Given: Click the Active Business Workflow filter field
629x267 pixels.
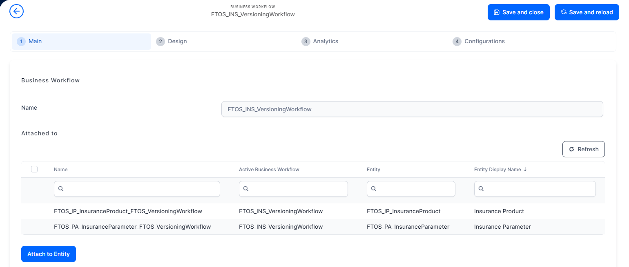Looking at the screenshot, I should pyautogui.click(x=297, y=189).
